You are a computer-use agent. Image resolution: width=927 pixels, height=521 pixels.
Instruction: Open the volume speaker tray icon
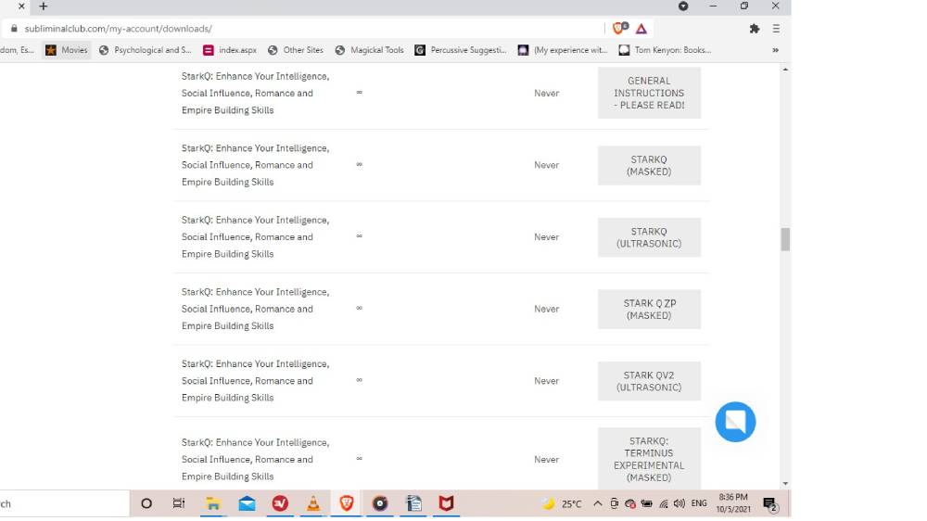click(x=679, y=504)
